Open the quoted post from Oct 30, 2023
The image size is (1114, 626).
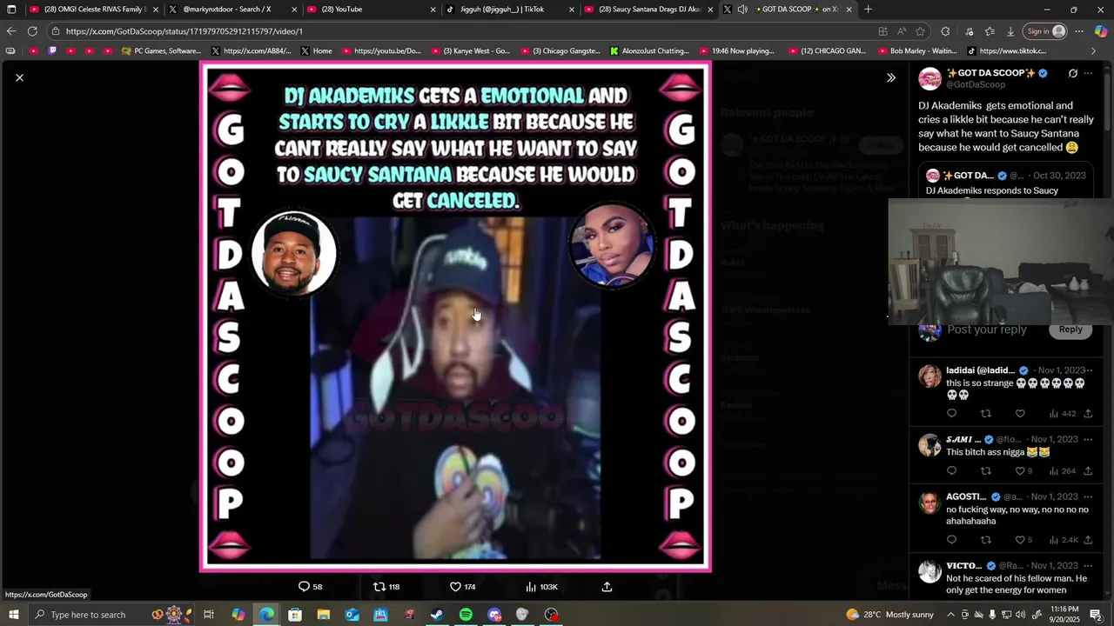click(x=1006, y=182)
